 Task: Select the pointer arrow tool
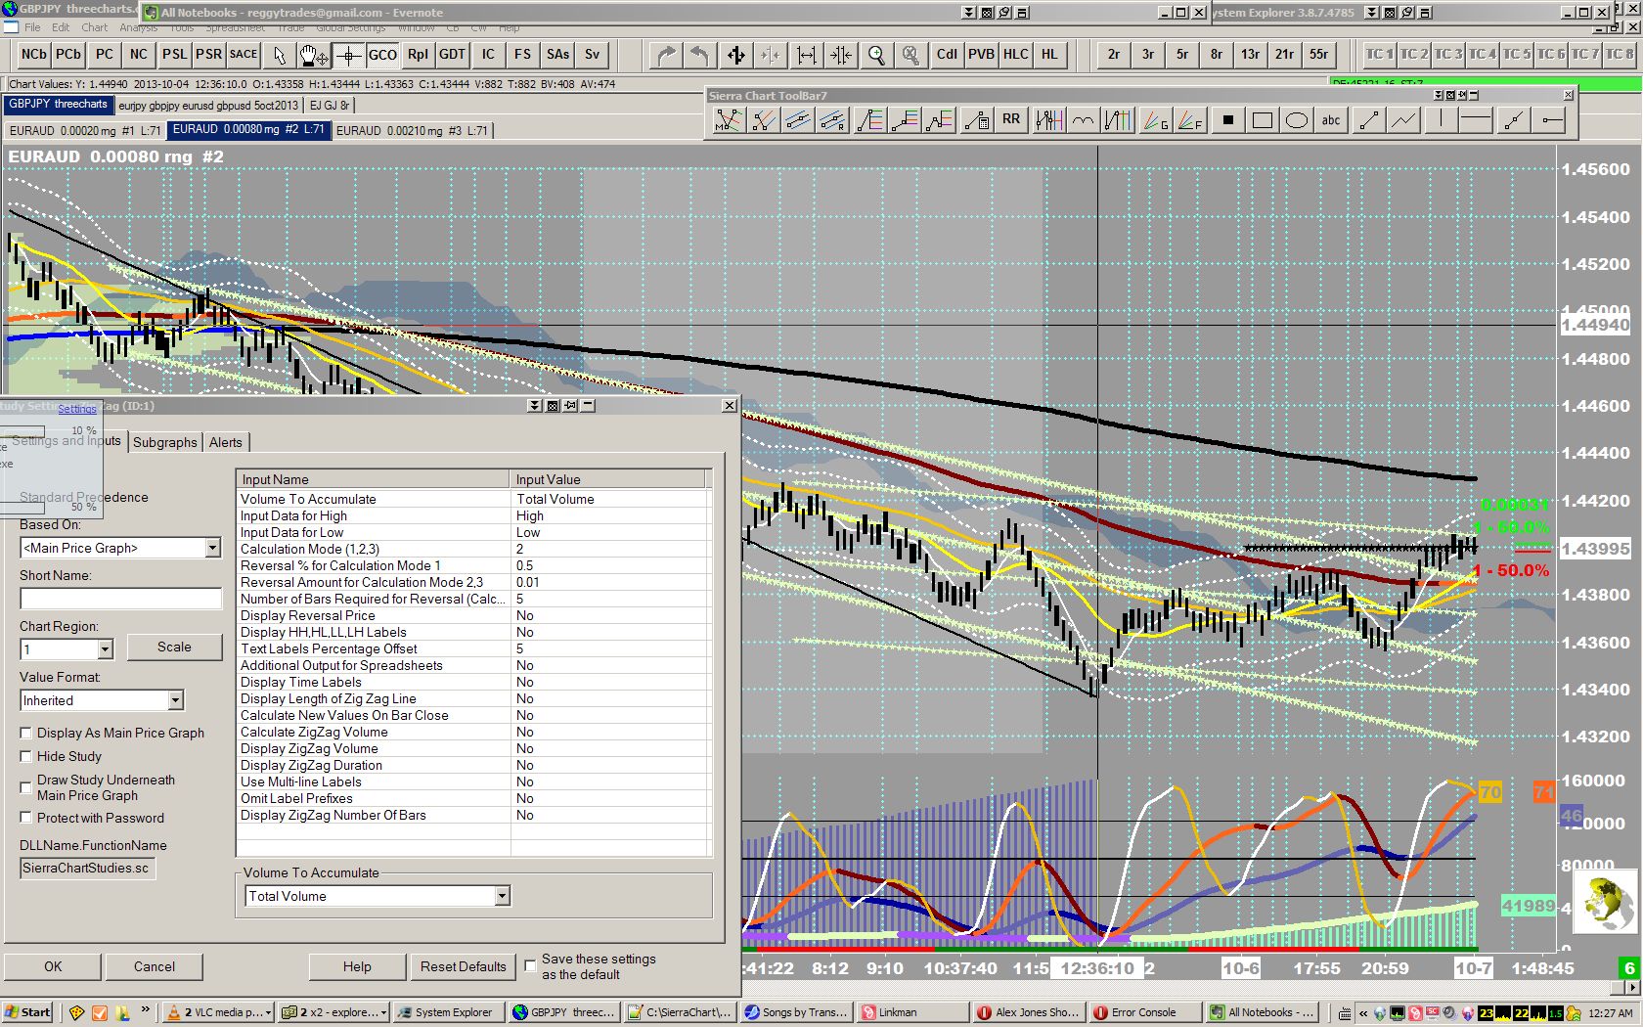pos(280,55)
